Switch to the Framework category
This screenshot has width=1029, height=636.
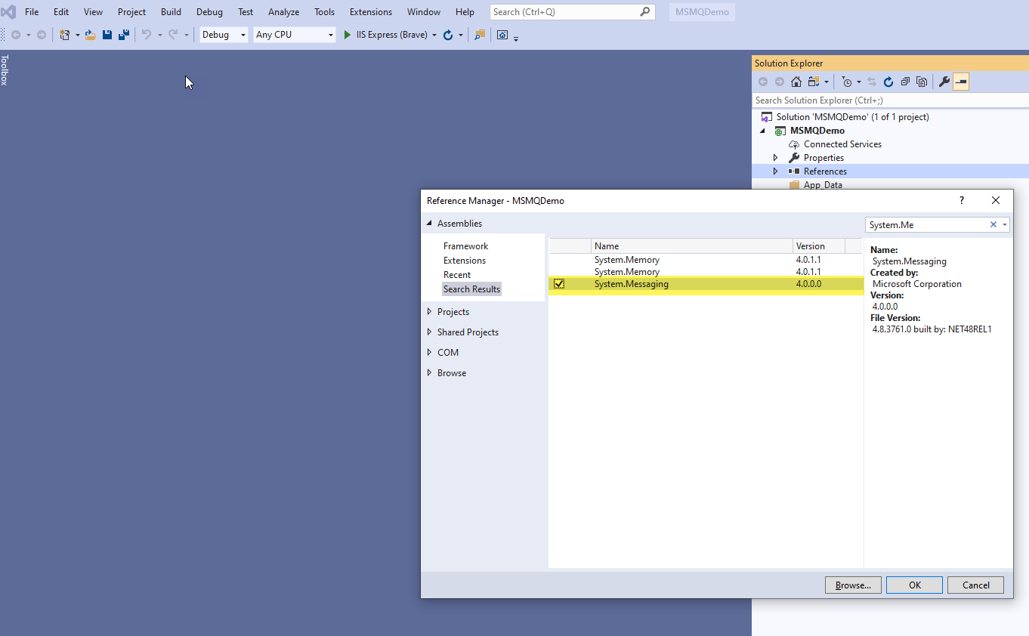pos(465,245)
